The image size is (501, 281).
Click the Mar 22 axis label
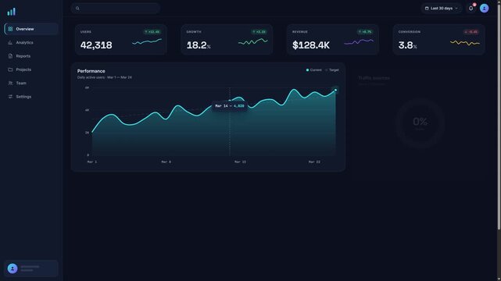click(314, 162)
